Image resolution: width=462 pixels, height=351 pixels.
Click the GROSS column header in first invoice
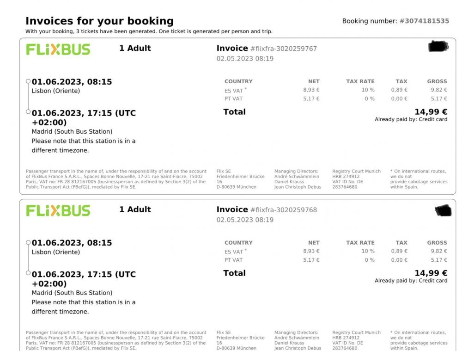click(437, 81)
